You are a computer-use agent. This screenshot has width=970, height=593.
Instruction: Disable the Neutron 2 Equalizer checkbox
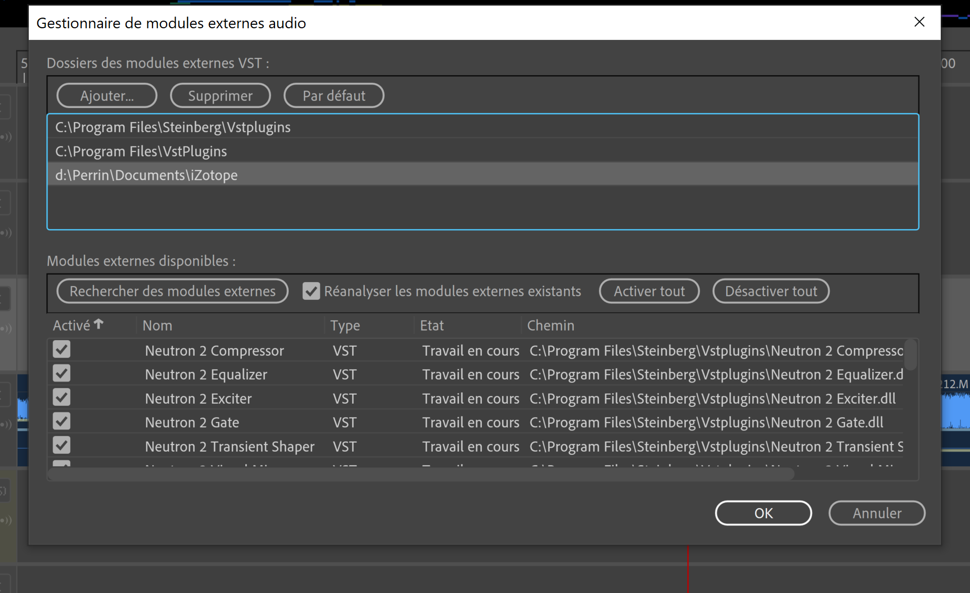[62, 374]
